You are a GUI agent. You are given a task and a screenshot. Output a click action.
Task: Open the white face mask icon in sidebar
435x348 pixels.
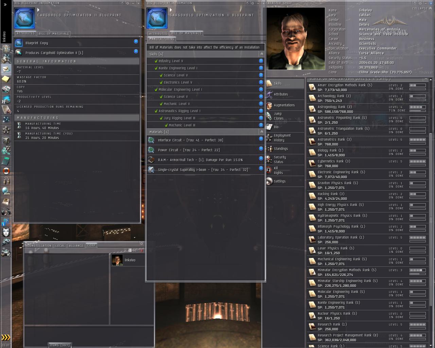point(6,232)
